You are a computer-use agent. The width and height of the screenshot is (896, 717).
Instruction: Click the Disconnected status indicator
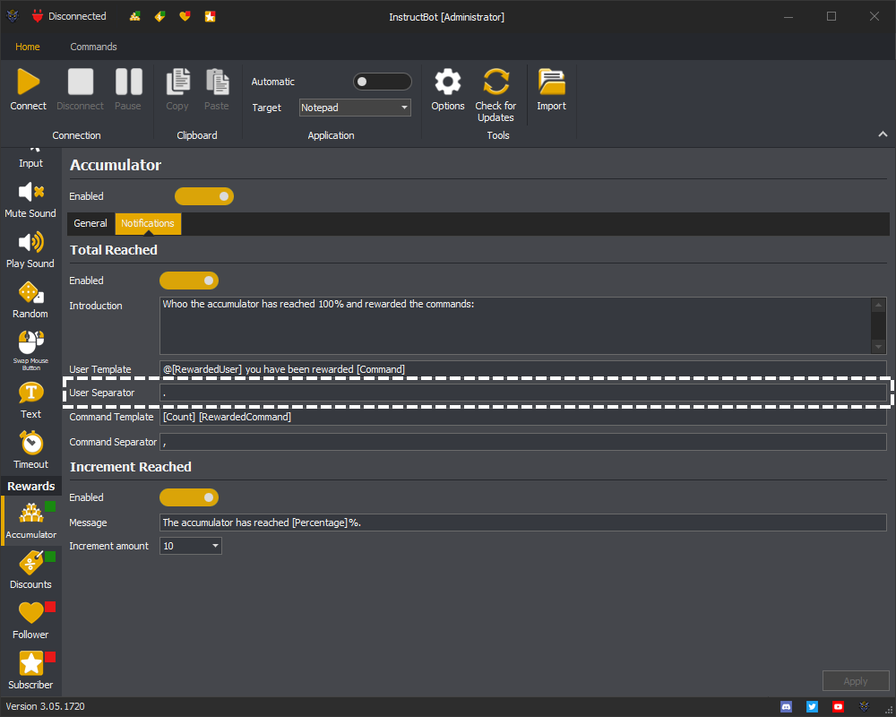[x=69, y=17]
